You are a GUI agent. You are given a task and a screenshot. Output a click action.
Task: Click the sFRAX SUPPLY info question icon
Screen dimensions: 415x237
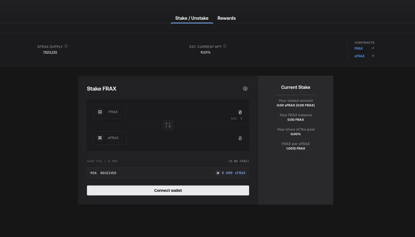[x=66, y=46]
